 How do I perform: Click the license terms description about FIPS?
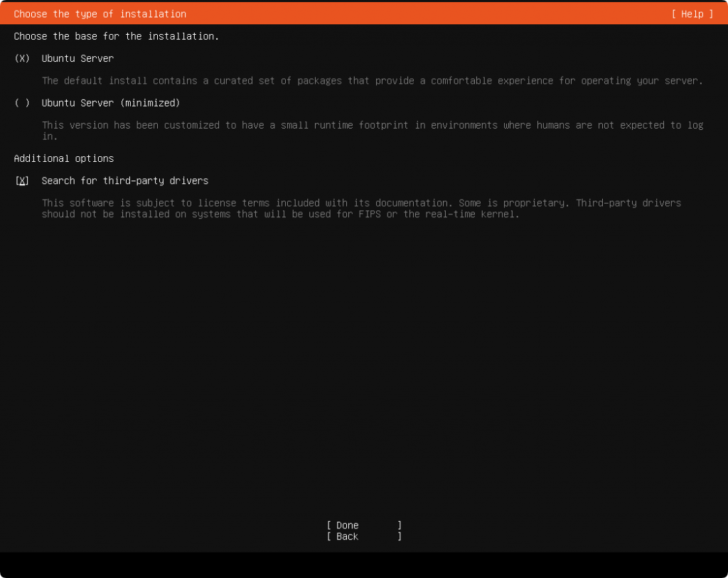click(x=361, y=209)
